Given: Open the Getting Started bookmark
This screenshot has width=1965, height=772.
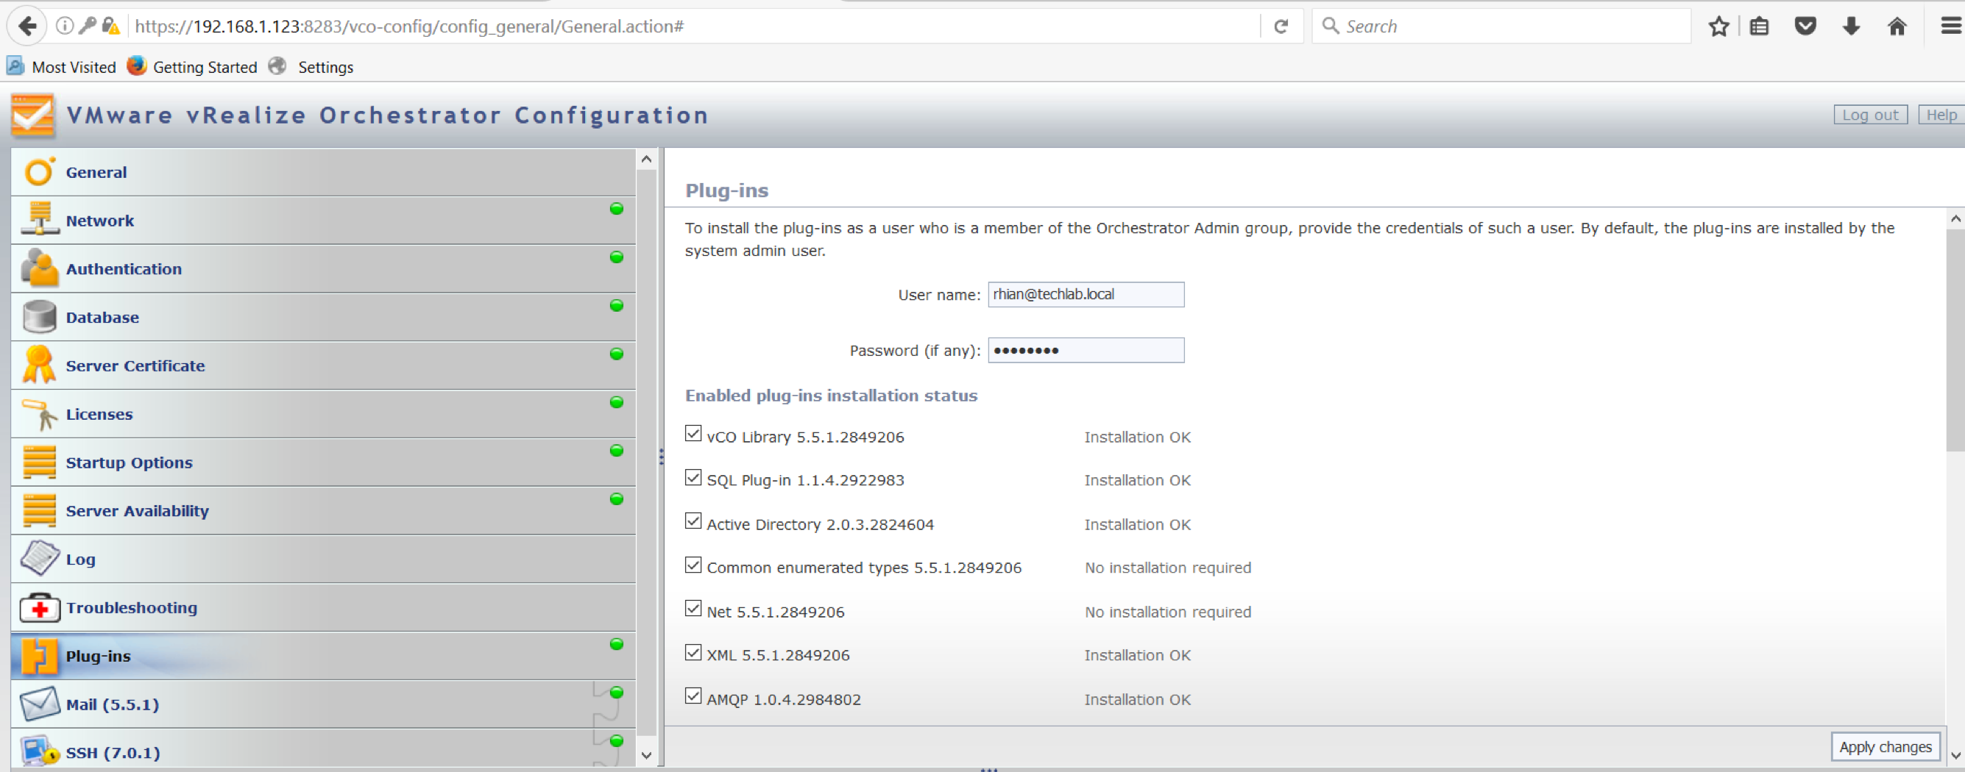Looking at the screenshot, I should tap(192, 67).
